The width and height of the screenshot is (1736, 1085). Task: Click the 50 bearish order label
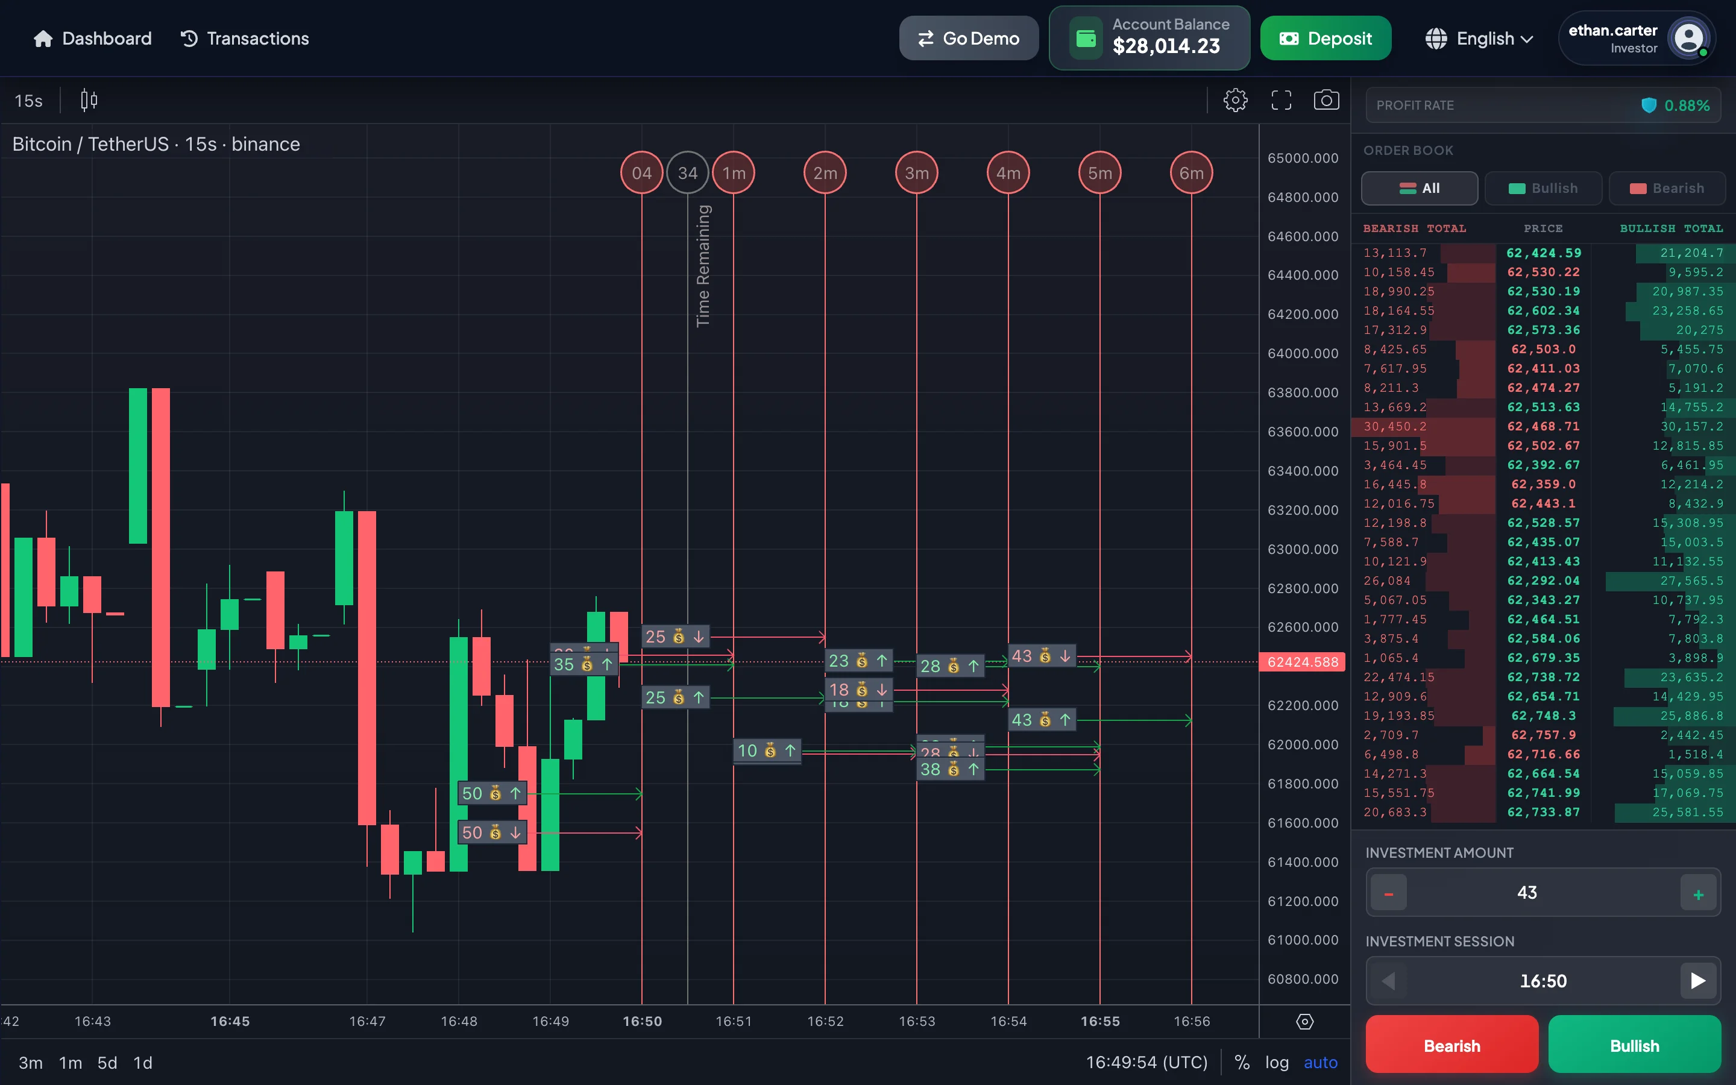pyautogui.click(x=492, y=832)
